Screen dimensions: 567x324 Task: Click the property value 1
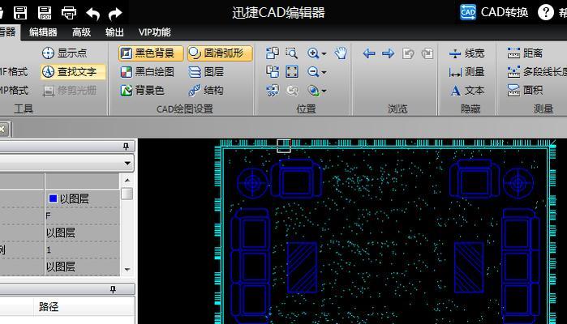click(49, 250)
